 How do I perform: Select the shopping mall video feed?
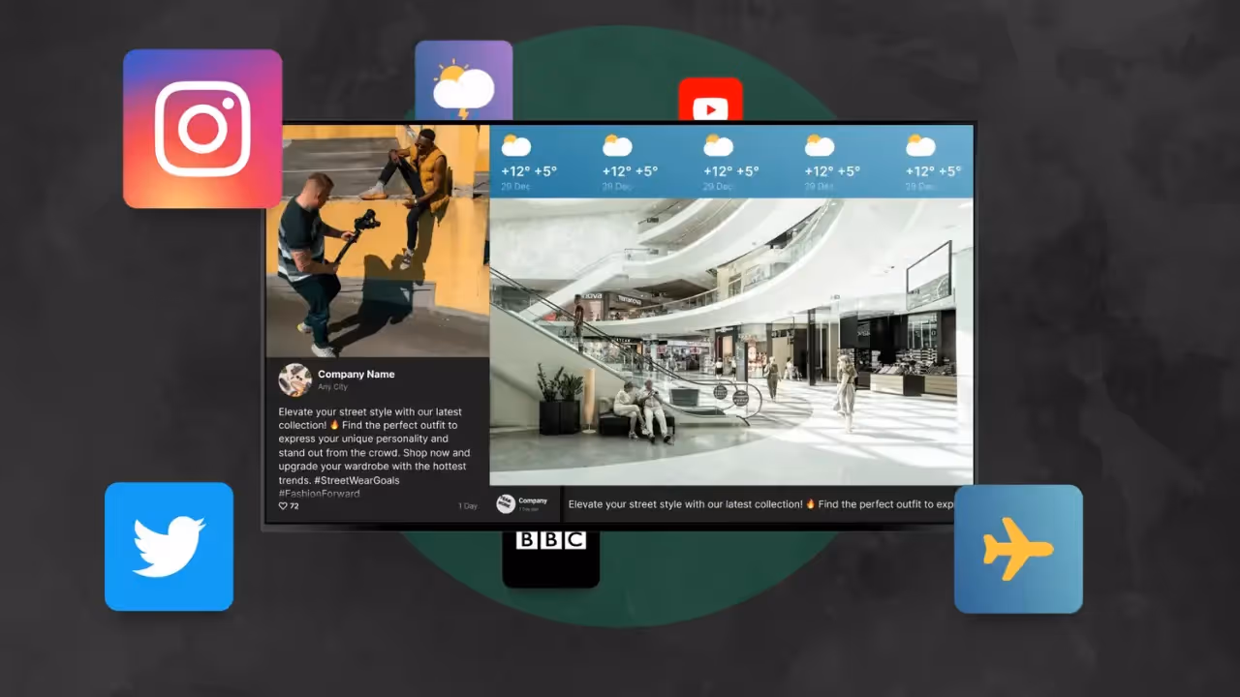pyautogui.click(x=731, y=339)
